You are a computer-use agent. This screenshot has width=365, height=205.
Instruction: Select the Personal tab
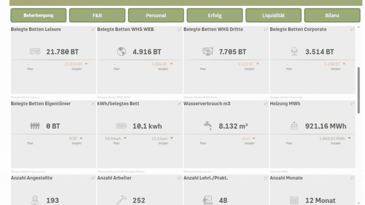(156, 15)
